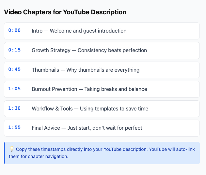Select 'Final Advice — Just start' text
This screenshot has height=175, width=206.
coord(61,128)
